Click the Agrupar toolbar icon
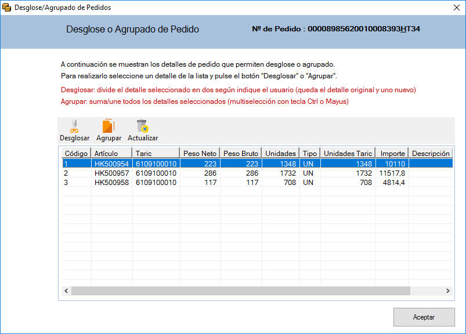 [109, 126]
